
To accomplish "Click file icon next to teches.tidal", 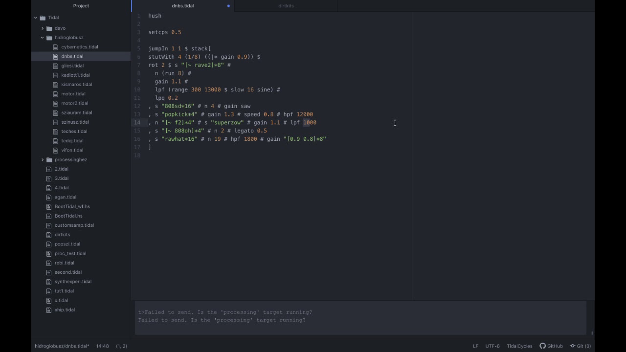I will point(55,132).
